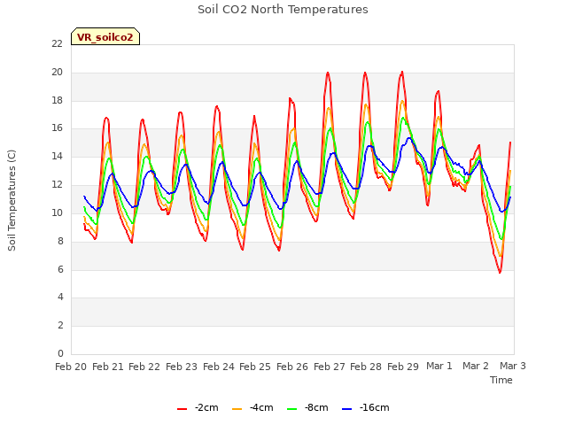Click the 12 y-axis tick label
567x425 pixels.
point(57,184)
